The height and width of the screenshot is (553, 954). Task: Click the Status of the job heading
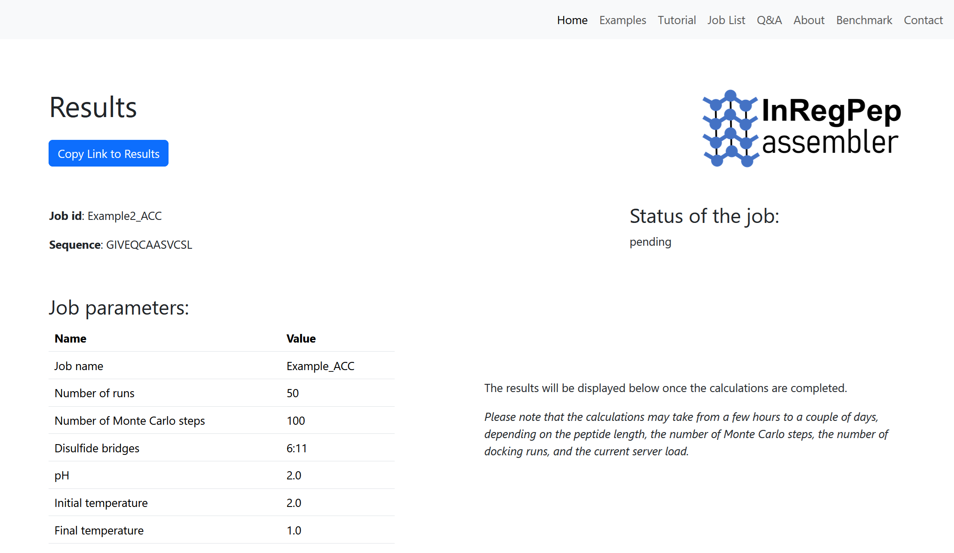(704, 216)
